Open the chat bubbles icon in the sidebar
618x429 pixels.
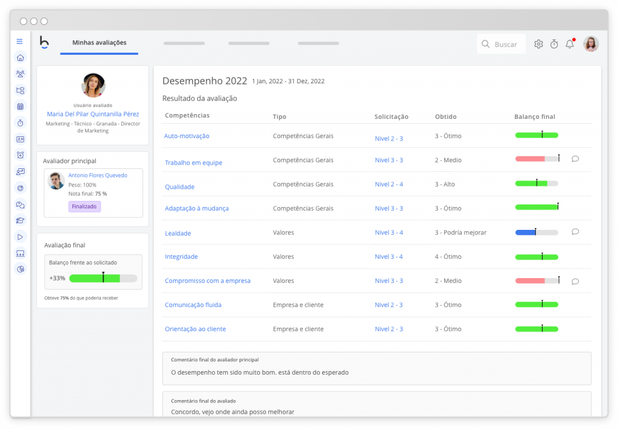click(21, 205)
